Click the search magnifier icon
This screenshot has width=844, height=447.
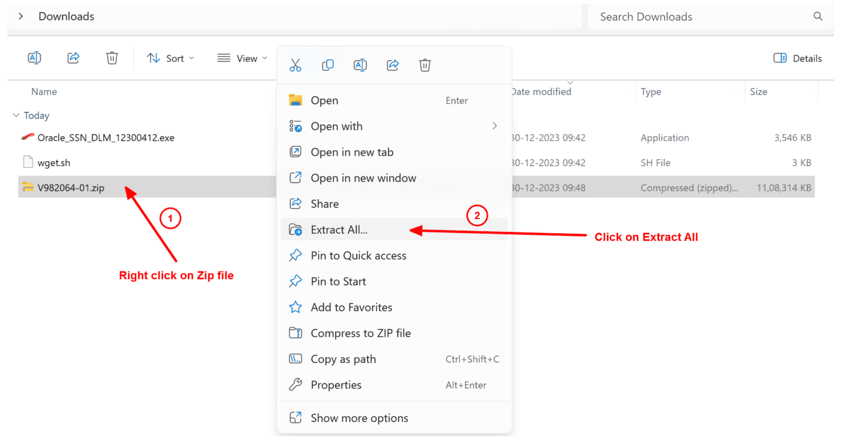tap(818, 16)
